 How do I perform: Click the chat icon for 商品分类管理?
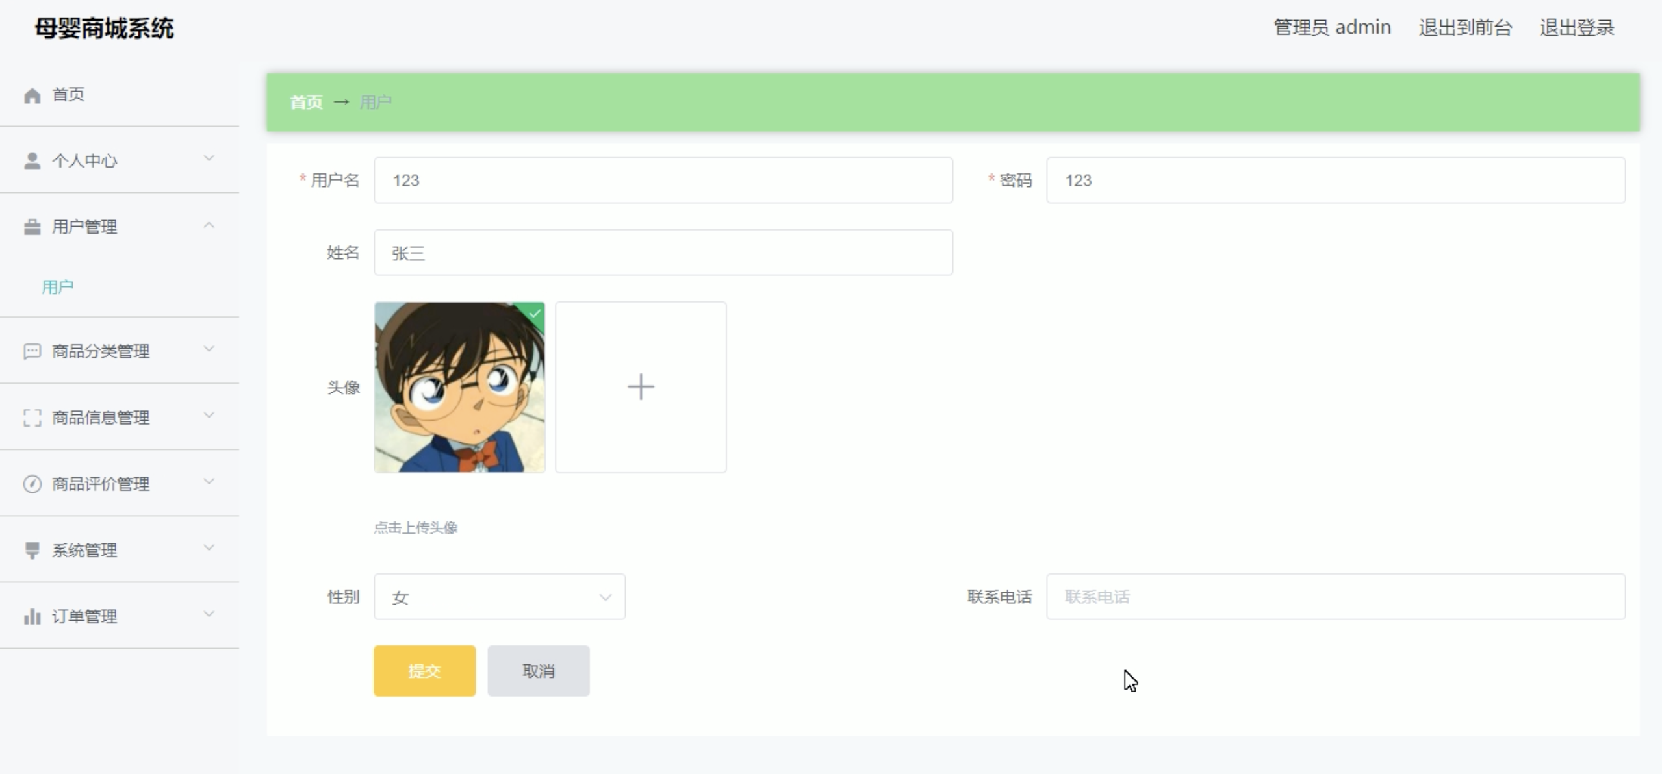click(32, 351)
